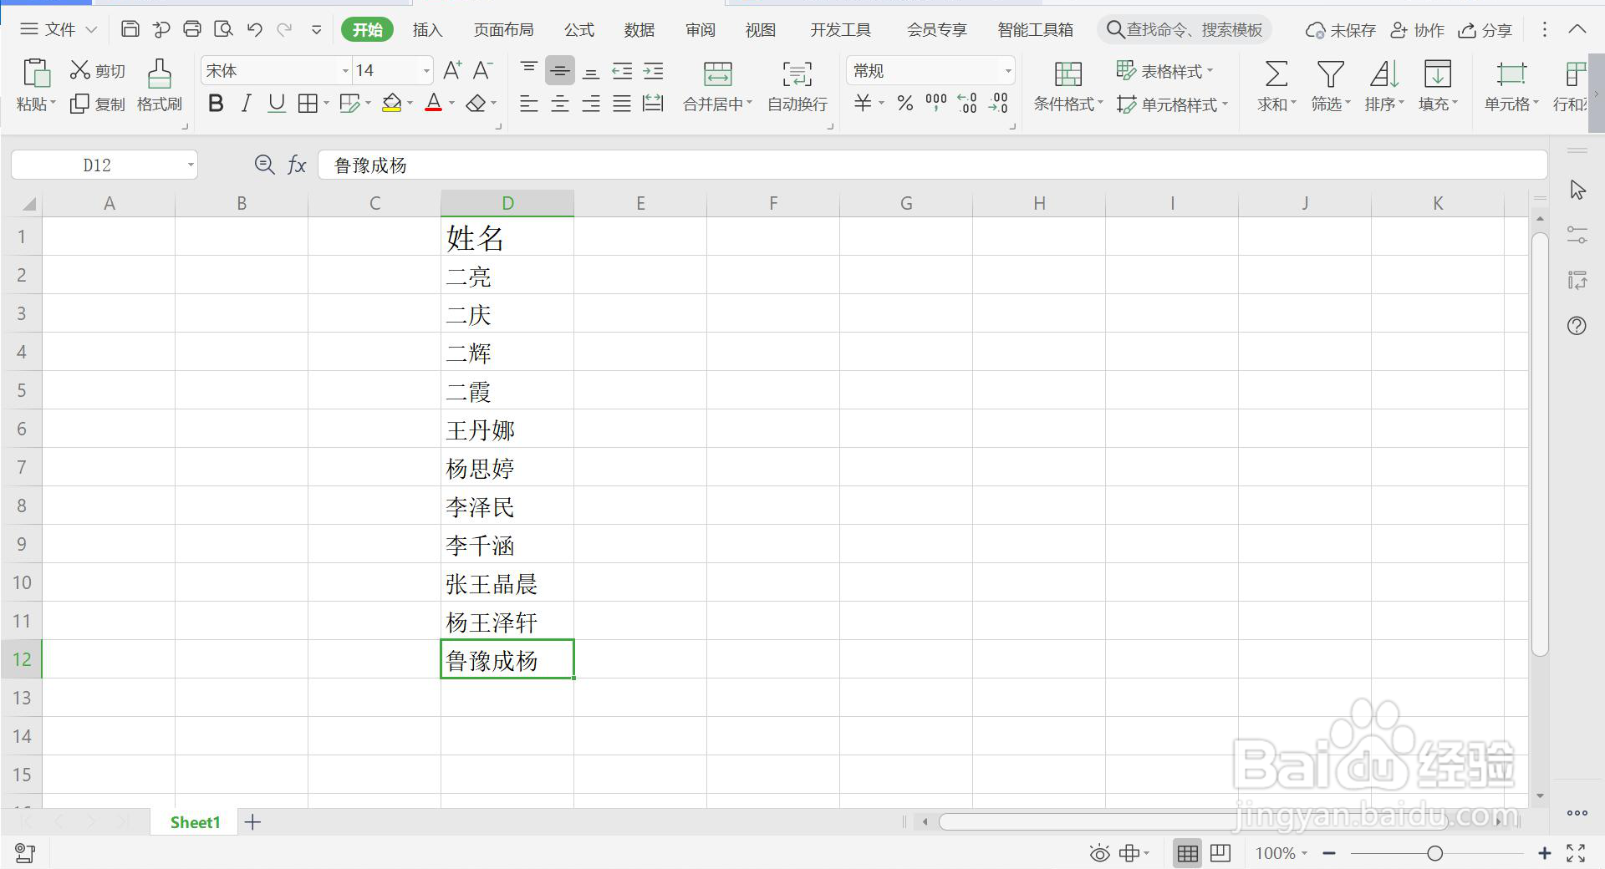Toggle italic formatting

tap(246, 103)
